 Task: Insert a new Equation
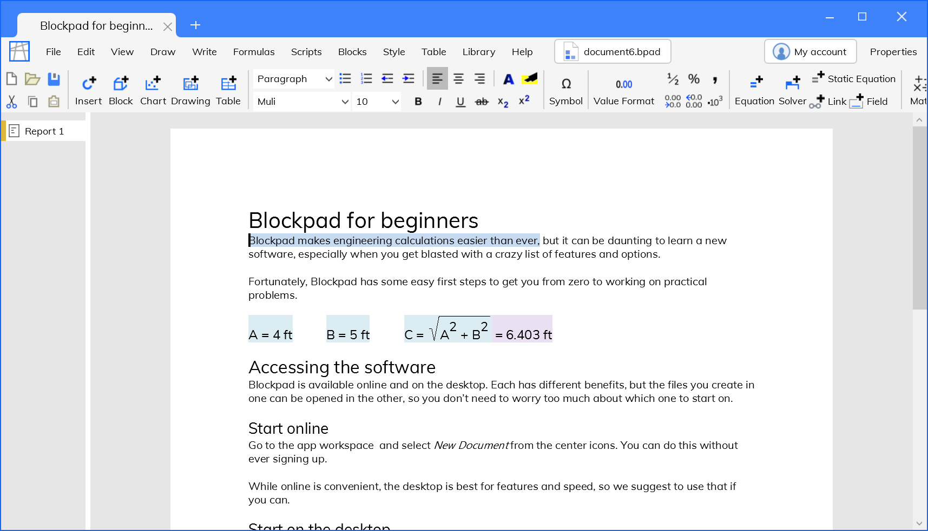click(755, 91)
